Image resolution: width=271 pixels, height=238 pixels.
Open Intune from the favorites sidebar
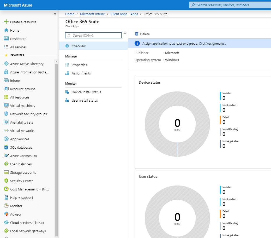15,80
